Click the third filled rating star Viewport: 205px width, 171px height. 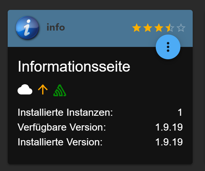coord(159,28)
